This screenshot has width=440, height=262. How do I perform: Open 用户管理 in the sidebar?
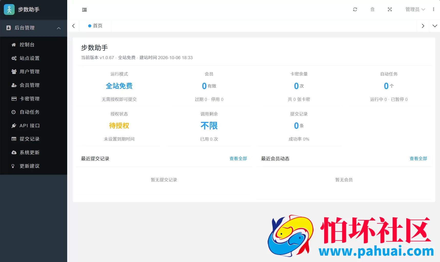pos(34,71)
